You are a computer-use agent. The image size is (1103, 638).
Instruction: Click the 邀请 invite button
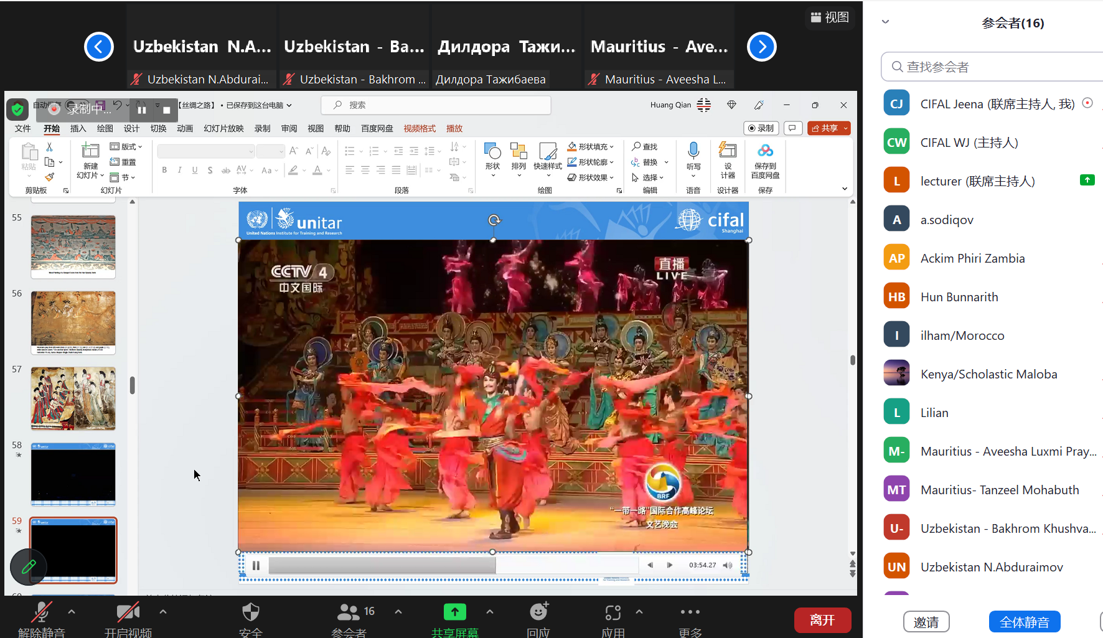point(926,622)
